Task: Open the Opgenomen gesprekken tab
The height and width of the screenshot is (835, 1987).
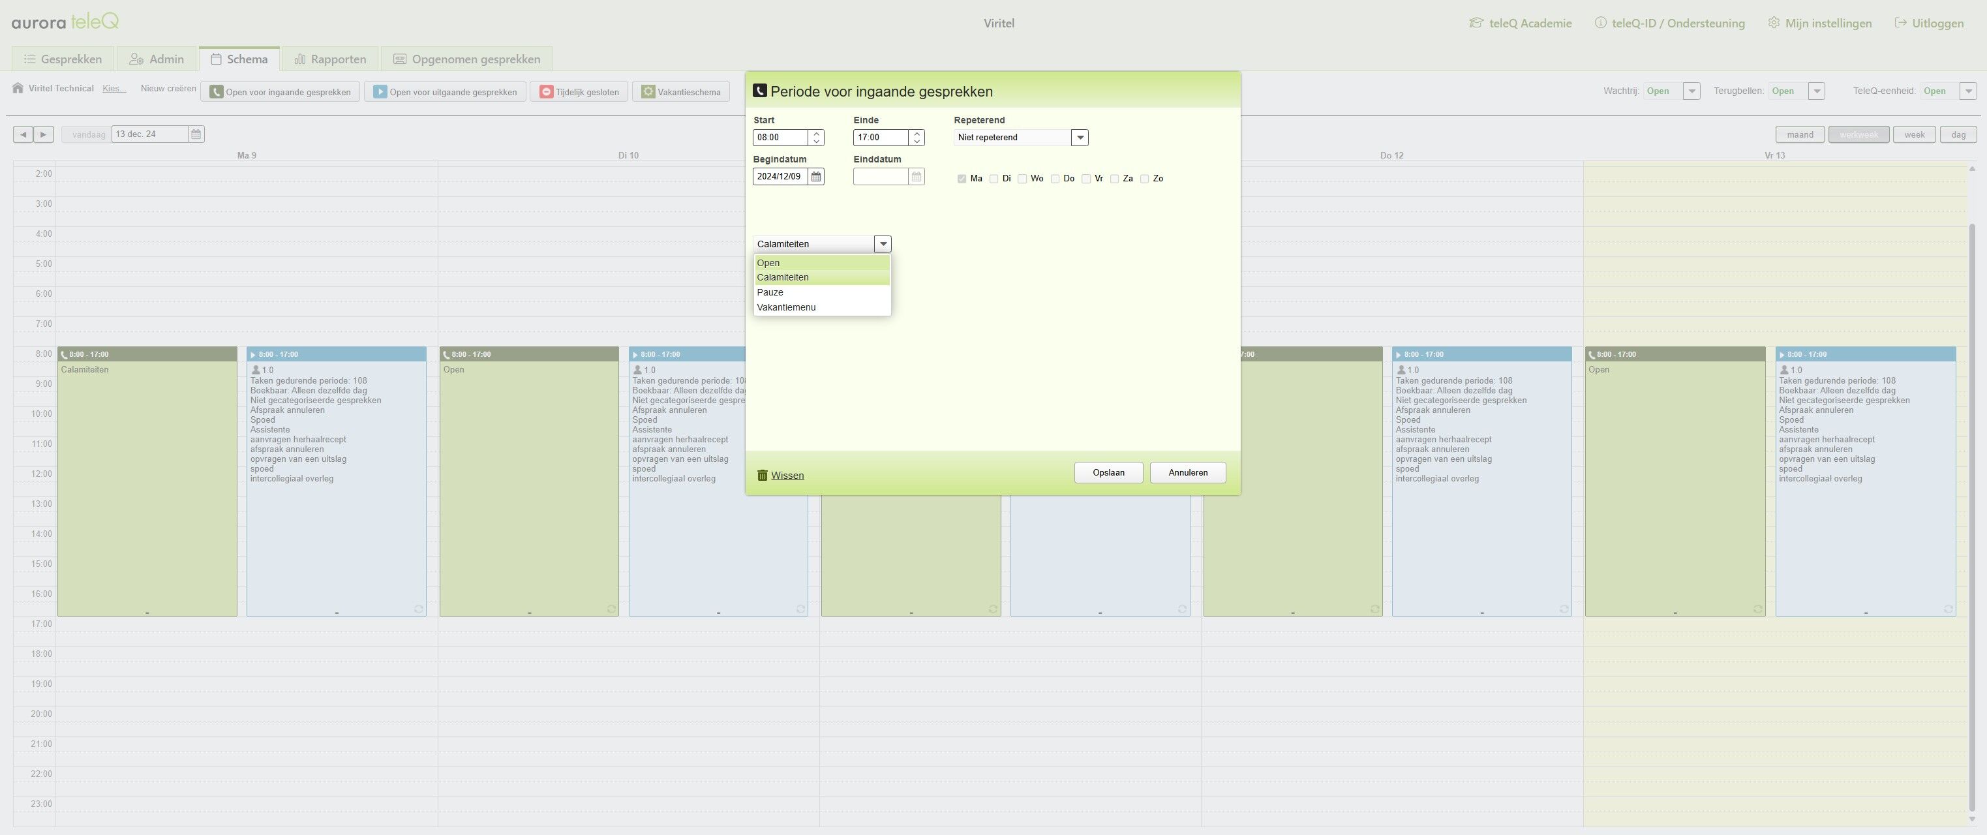Action: click(x=466, y=59)
